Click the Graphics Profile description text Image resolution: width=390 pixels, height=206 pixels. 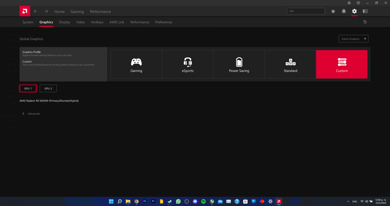pyautogui.click(x=47, y=55)
